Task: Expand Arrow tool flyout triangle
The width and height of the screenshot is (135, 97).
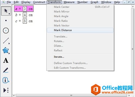Action: pyautogui.click(x=9, y=14)
